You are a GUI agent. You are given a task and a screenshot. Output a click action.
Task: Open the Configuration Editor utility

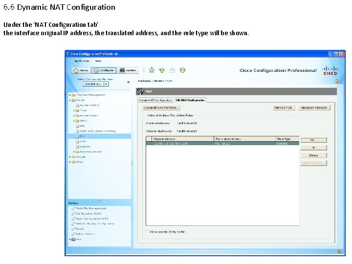88,214
